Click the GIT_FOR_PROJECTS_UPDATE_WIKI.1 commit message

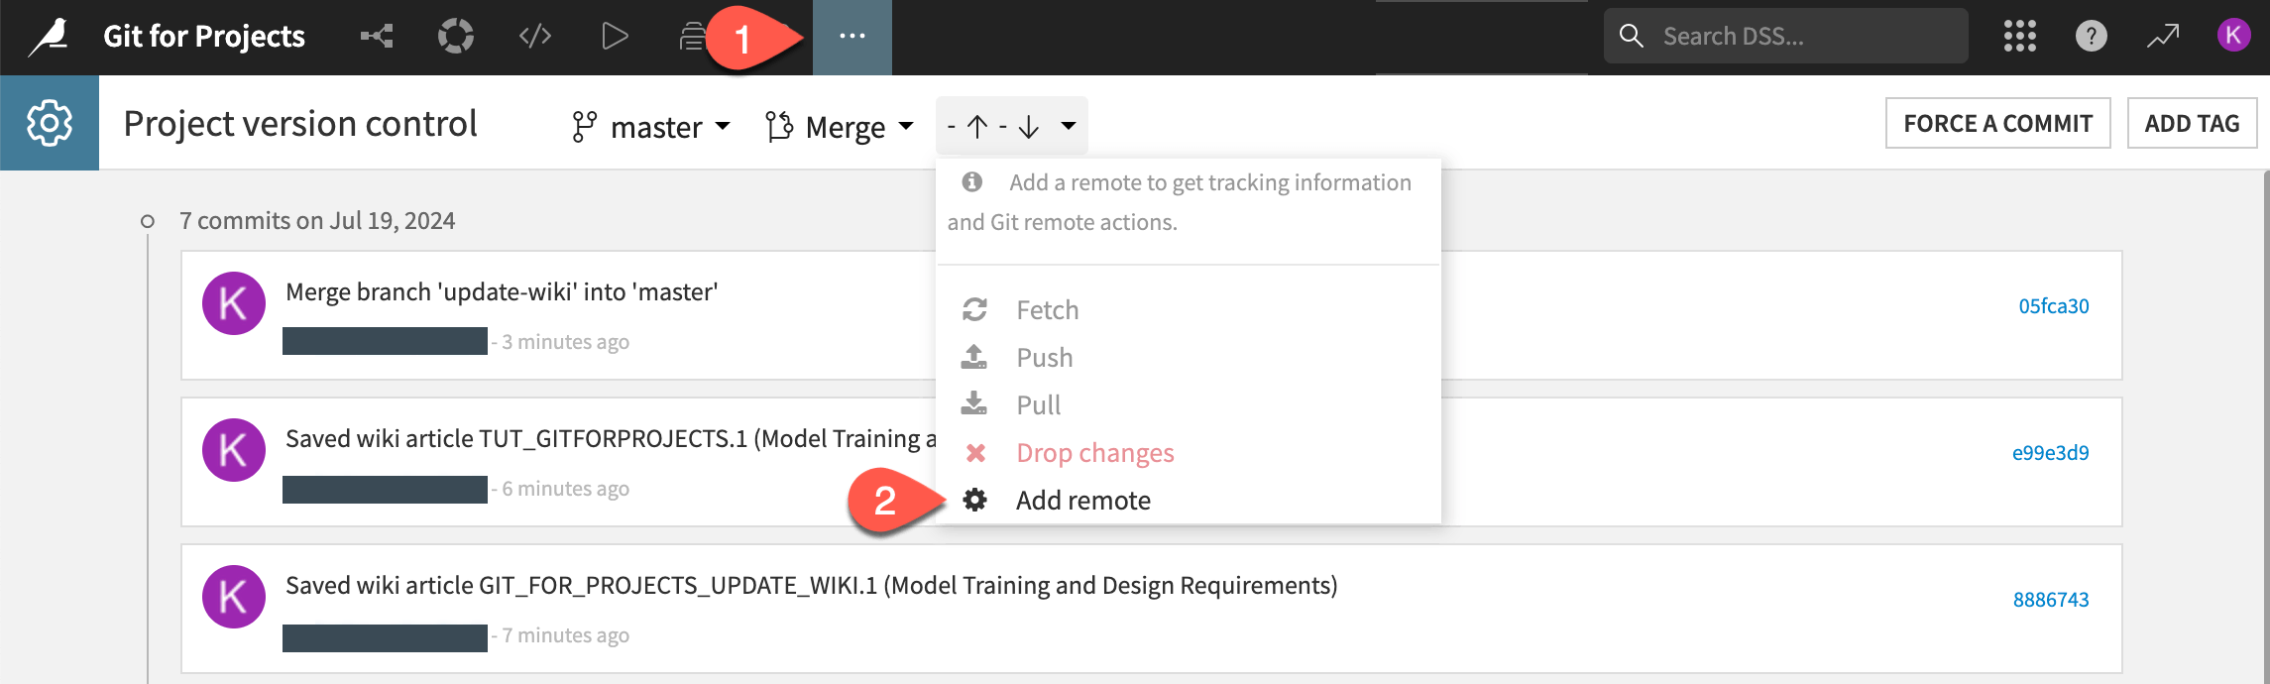point(812,586)
